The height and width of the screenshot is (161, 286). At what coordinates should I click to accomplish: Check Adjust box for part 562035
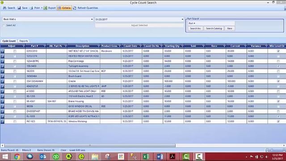pos(15,72)
